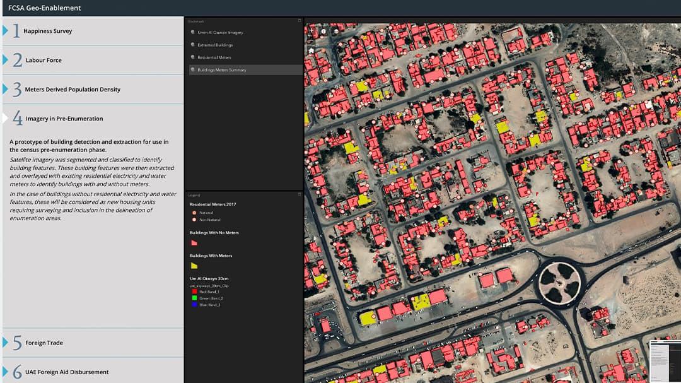Click the Non-National meter legend symbol
Screen dimensions: 681x383
point(194,220)
